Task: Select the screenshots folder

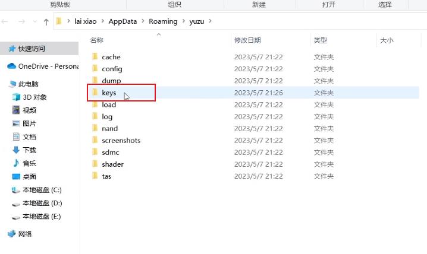Action: point(121,141)
